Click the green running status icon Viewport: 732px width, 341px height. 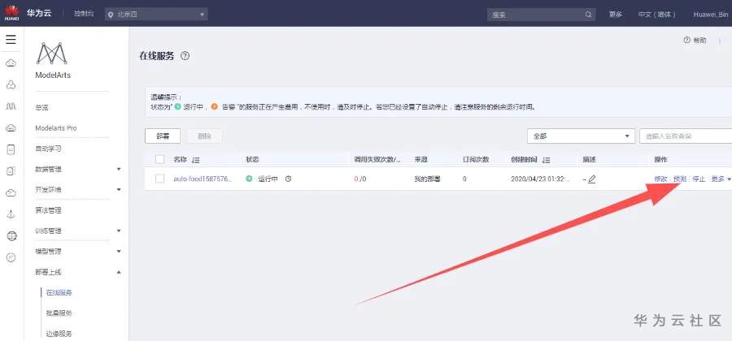(x=250, y=179)
